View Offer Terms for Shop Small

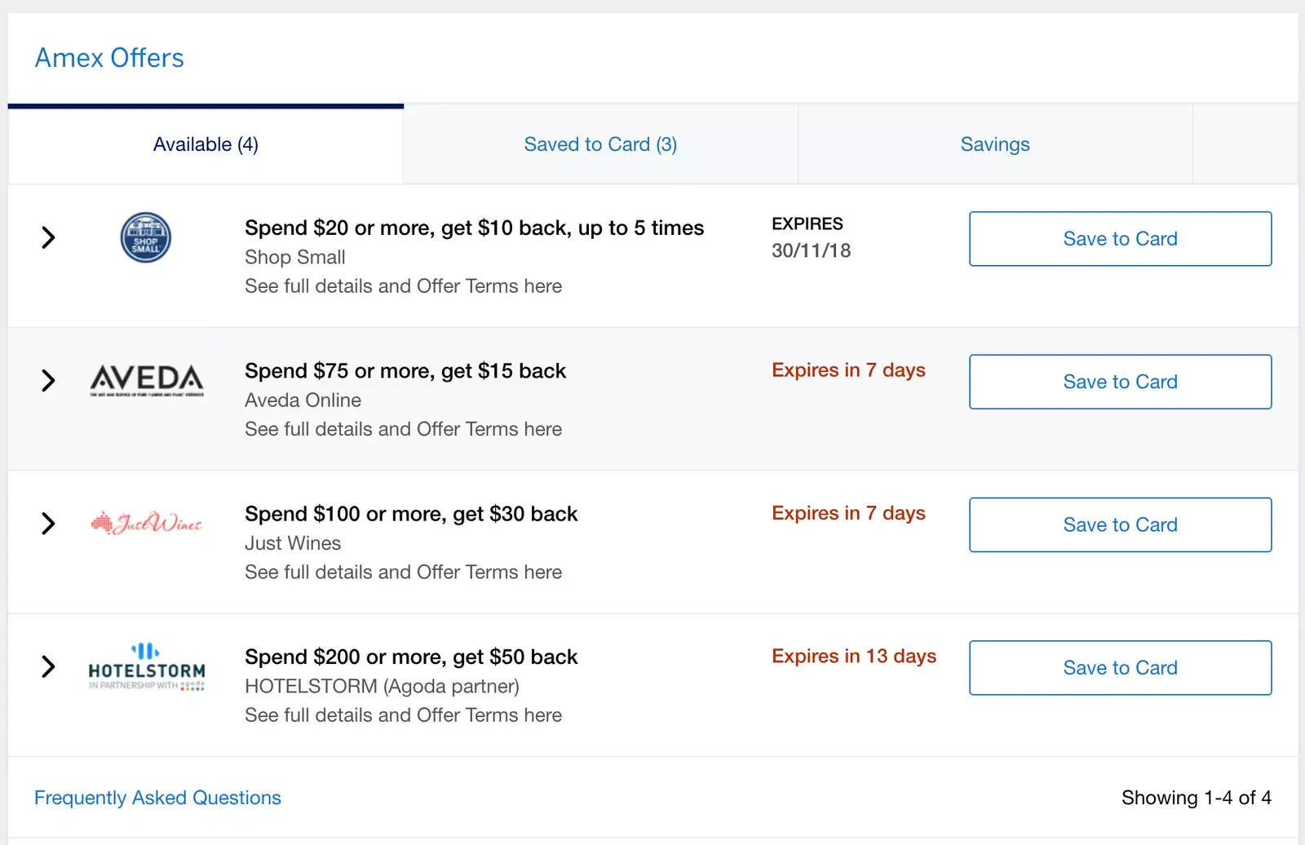point(403,286)
